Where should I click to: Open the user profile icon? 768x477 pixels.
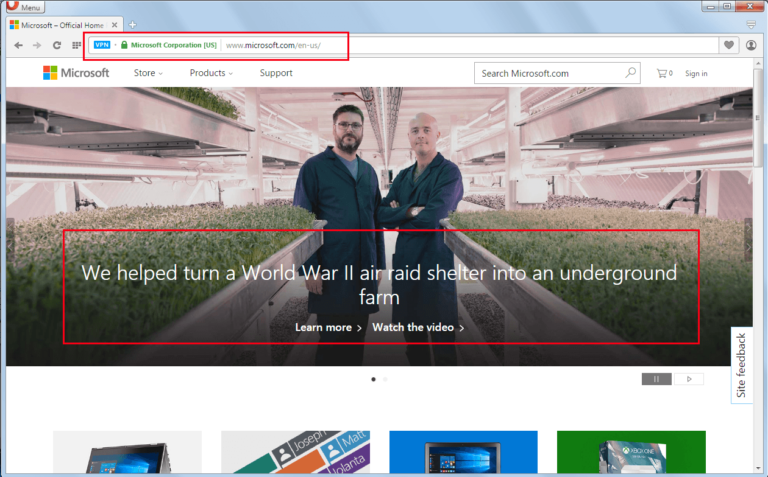tap(751, 45)
